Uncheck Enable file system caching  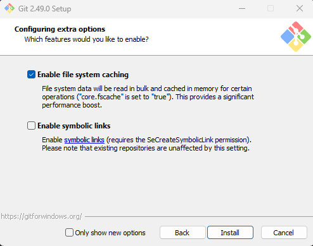pyautogui.click(x=31, y=75)
